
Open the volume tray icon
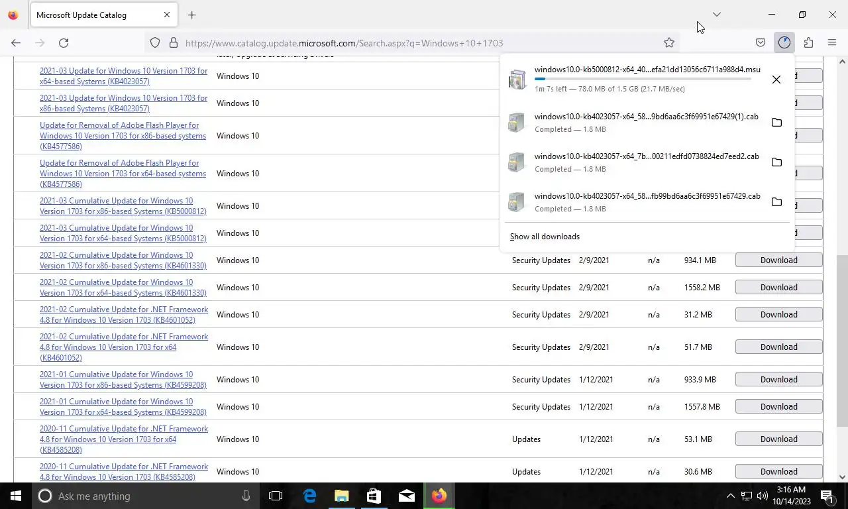(763, 496)
